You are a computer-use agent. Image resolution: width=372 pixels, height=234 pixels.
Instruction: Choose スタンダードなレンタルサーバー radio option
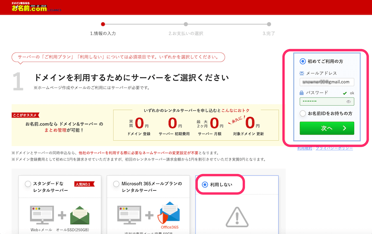(x=28, y=184)
